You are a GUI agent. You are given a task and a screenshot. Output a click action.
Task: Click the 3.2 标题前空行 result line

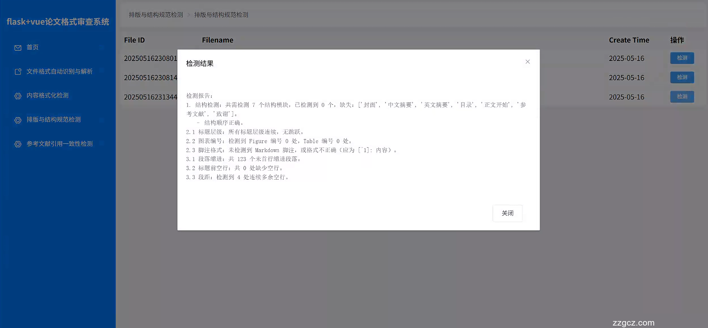point(235,168)
